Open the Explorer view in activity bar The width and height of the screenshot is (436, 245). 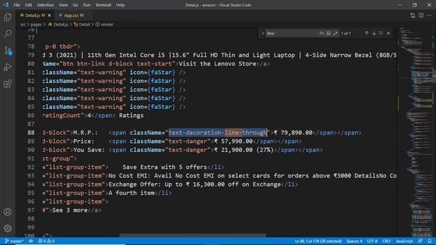7,17
